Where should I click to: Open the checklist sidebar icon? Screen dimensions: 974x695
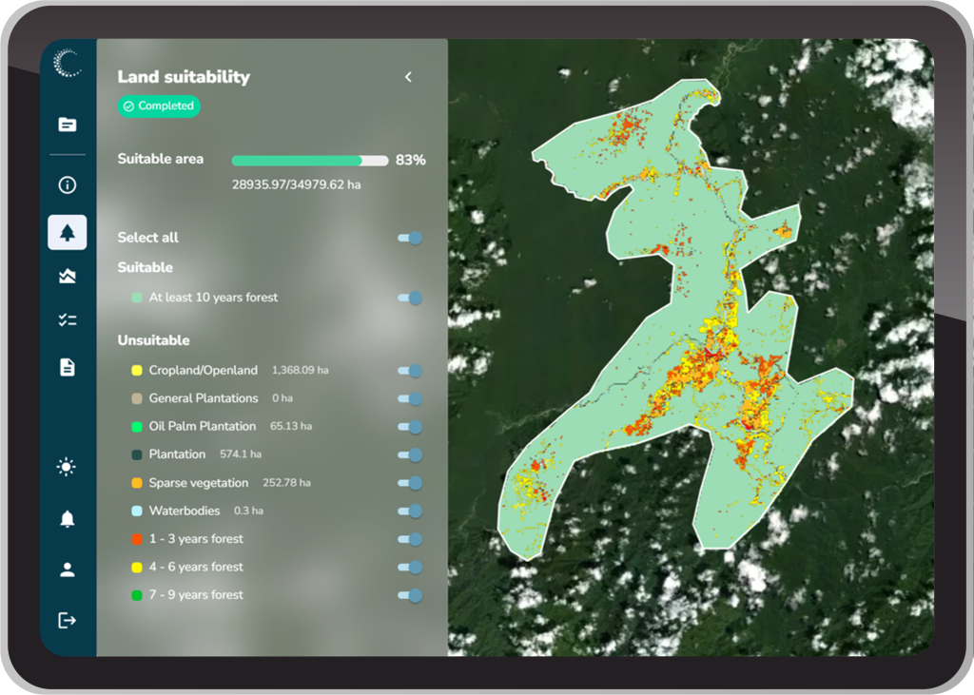[x=67, y=320]
